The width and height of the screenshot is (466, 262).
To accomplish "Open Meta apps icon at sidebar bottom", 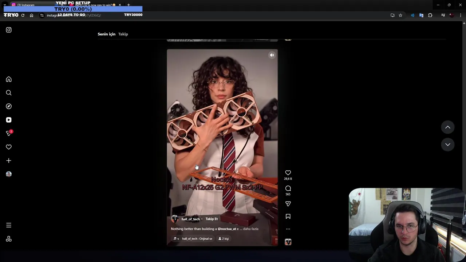I will tap(9, 239).
